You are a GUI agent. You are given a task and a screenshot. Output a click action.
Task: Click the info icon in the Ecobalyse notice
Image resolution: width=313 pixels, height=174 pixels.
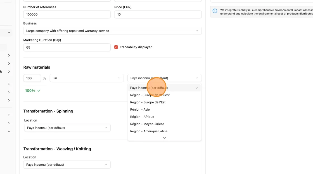pyautogui.click(x=215, y=11)
